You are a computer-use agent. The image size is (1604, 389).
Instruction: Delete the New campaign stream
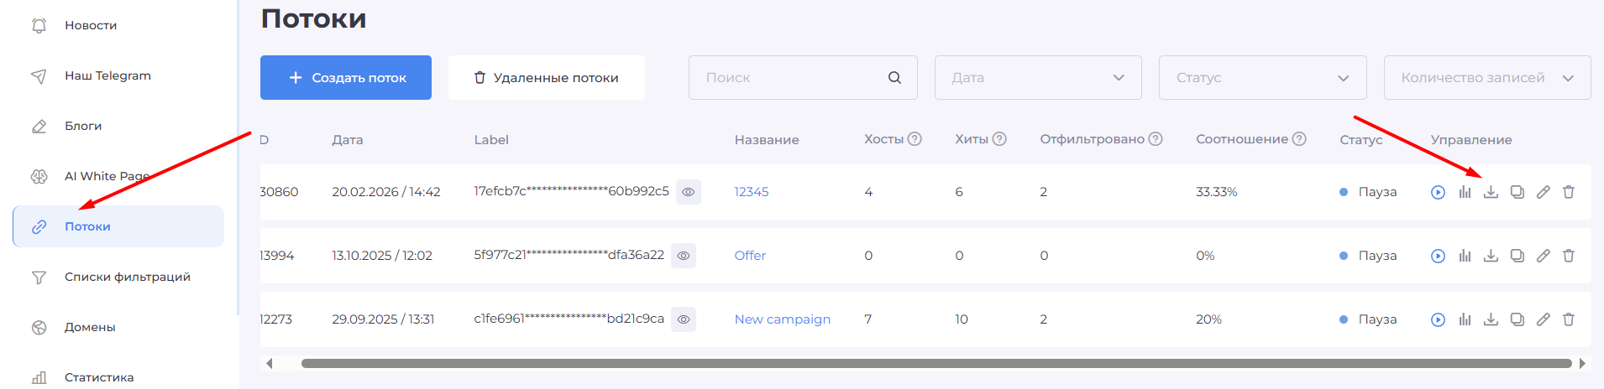pos(1568,319)
